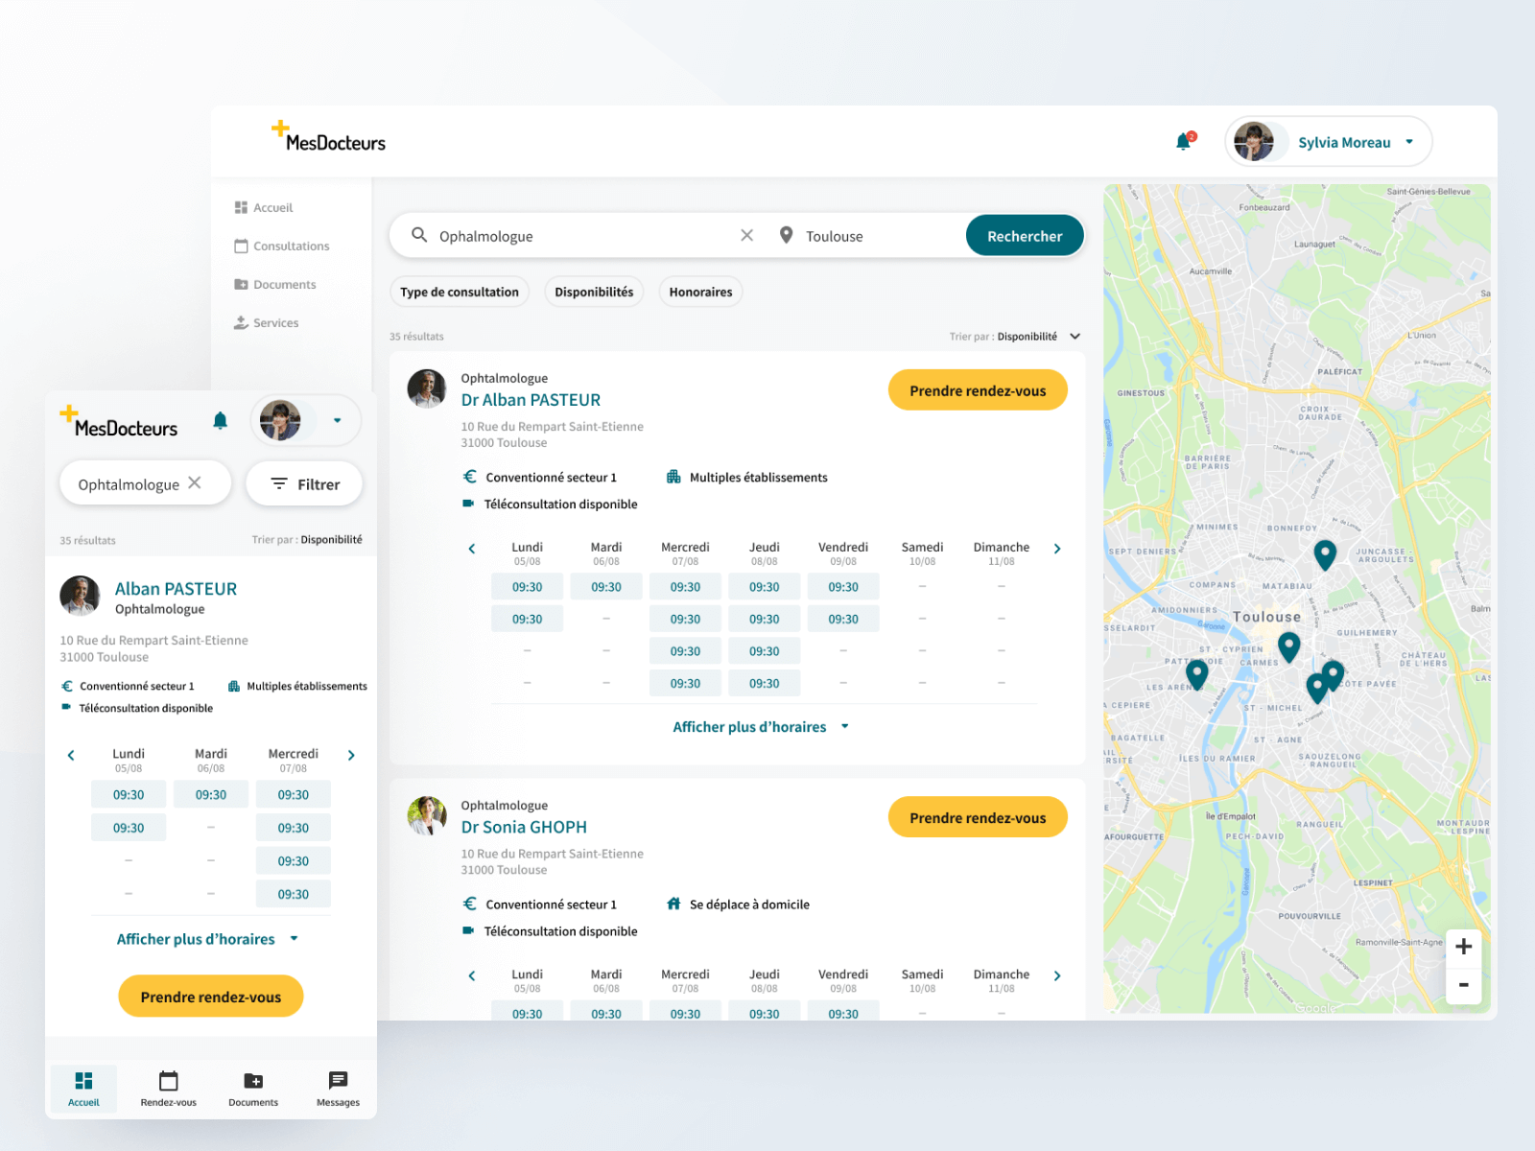The width and height of the screenshot is (1535, 1151).
Task: Click the MesDocteurs logo in mobile header
Action: click(119, 422)
